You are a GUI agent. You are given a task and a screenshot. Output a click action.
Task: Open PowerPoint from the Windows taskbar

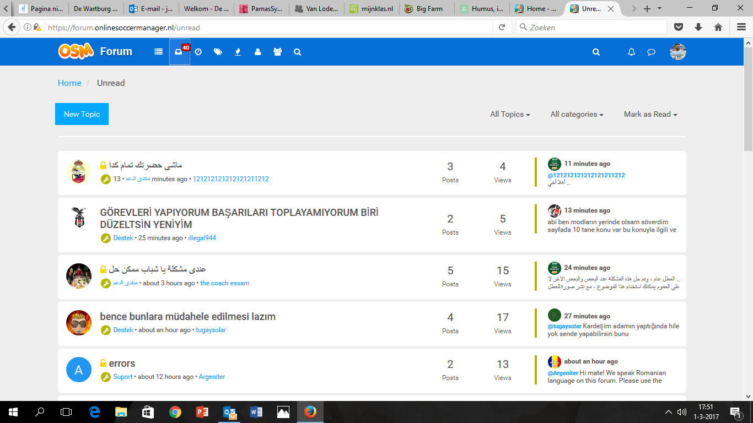202,412
